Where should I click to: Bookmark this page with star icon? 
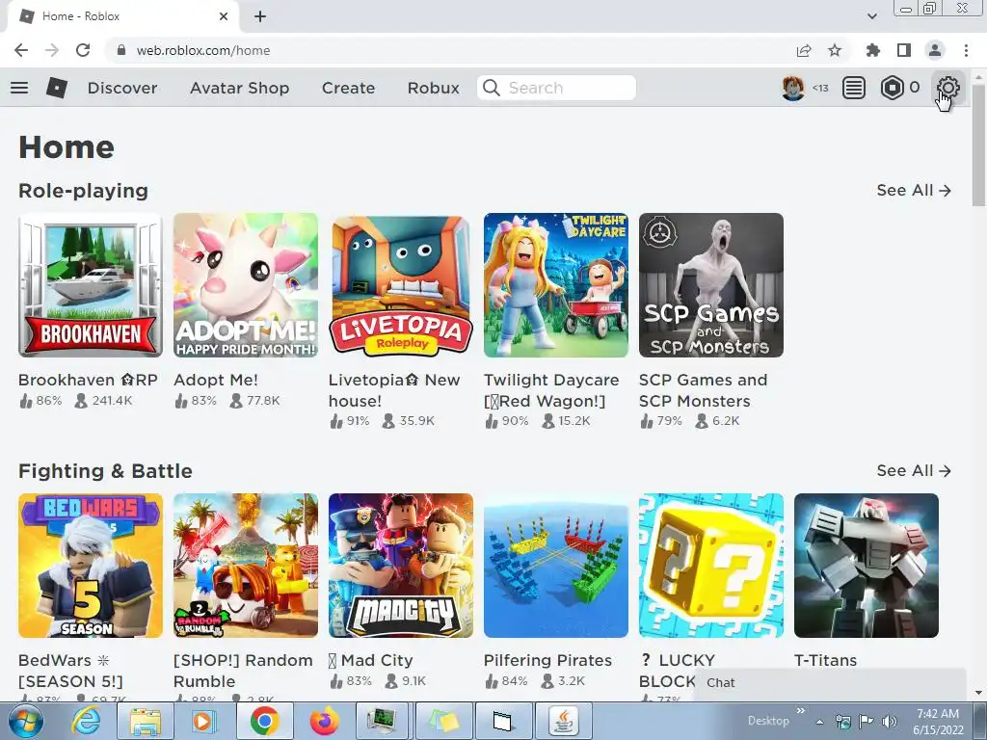click(x=835, y=50)
